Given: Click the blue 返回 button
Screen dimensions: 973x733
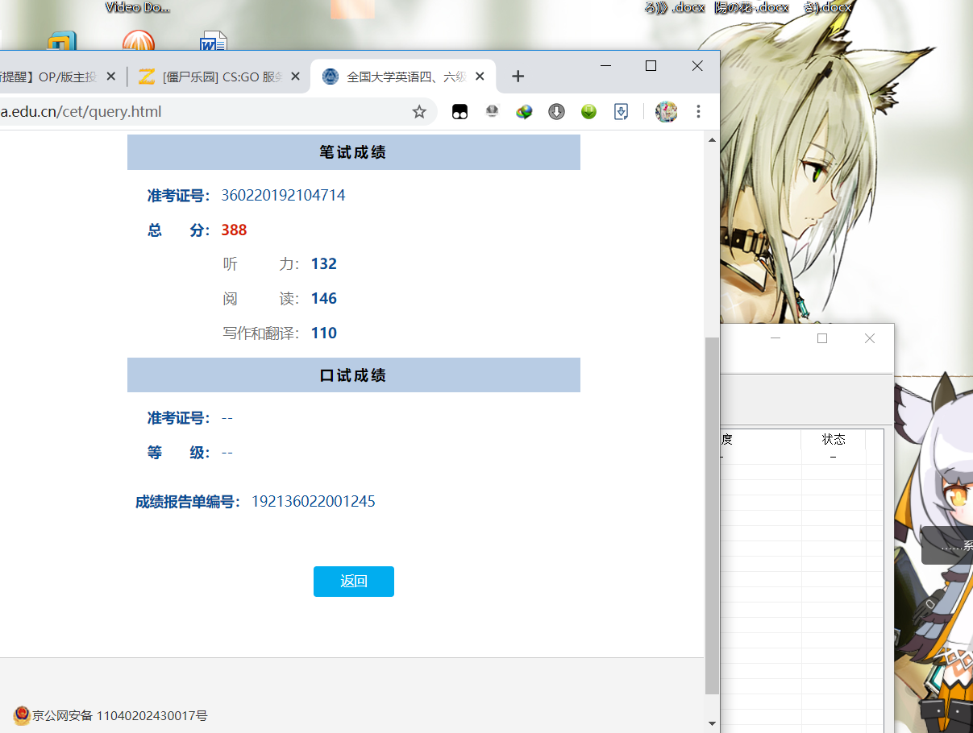Looking at the screenshot, I should point(353,581).
